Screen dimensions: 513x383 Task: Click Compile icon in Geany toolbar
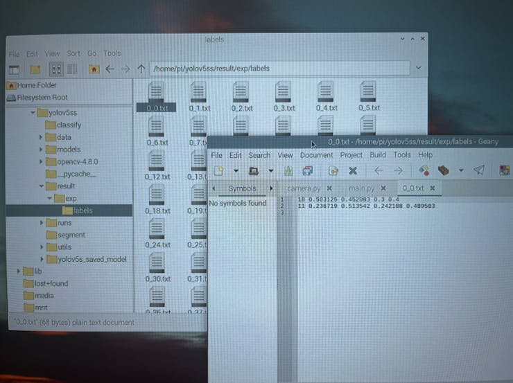424,170
